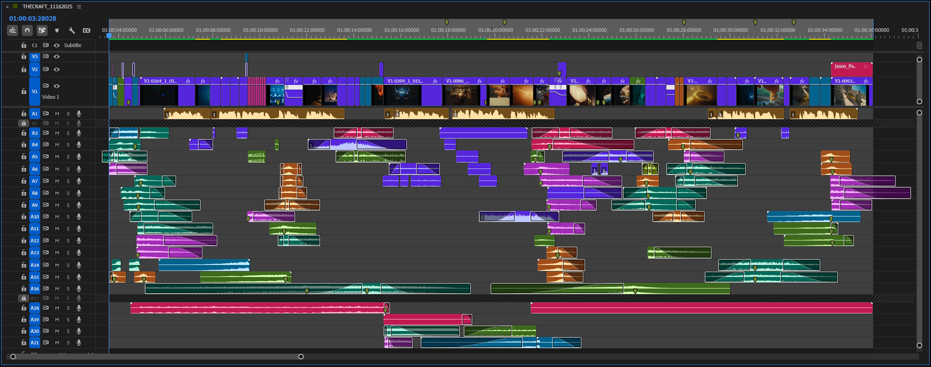931x367 pixels.
Task: Select the V1-0086 video clip
Action: coord(465,91)
